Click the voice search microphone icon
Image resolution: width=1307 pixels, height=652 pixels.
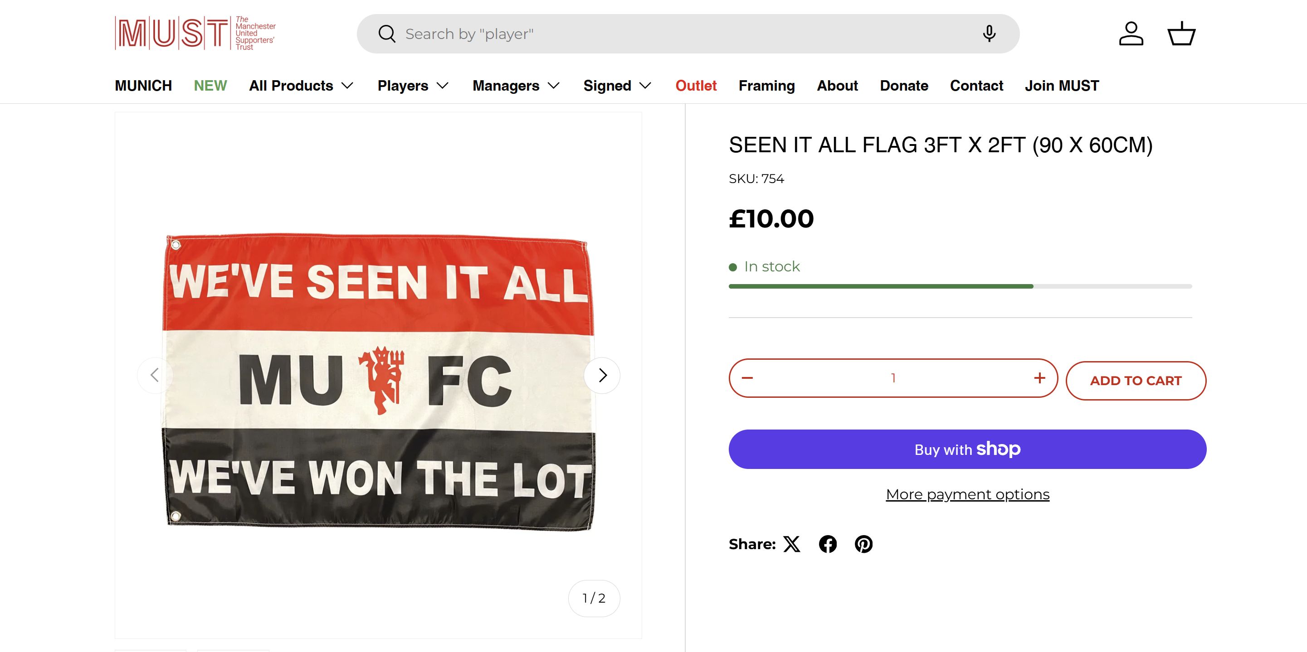pos(989,34)
